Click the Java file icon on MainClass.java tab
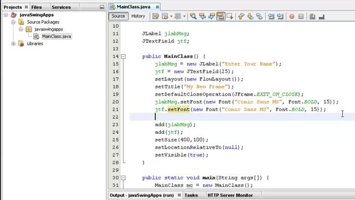The width and height of the screenshot is (355, 200). pos(113,7)
